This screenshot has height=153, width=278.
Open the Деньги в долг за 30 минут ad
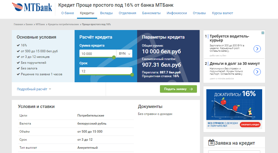pyautogui.click(x=235, y=64)
